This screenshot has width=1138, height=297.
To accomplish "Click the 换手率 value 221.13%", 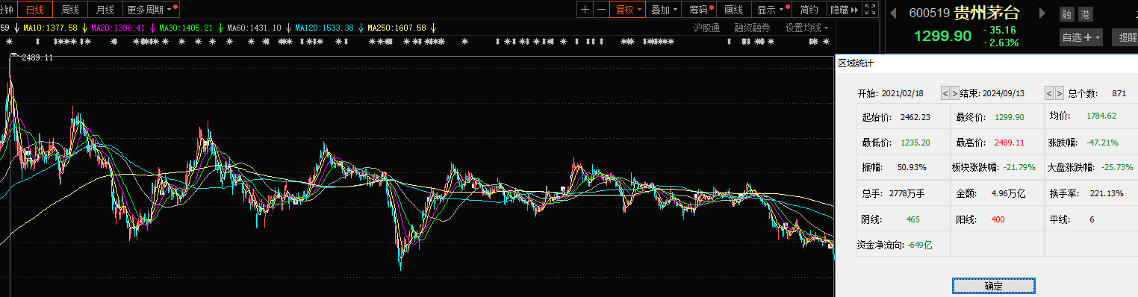I will coord(1107,193).
